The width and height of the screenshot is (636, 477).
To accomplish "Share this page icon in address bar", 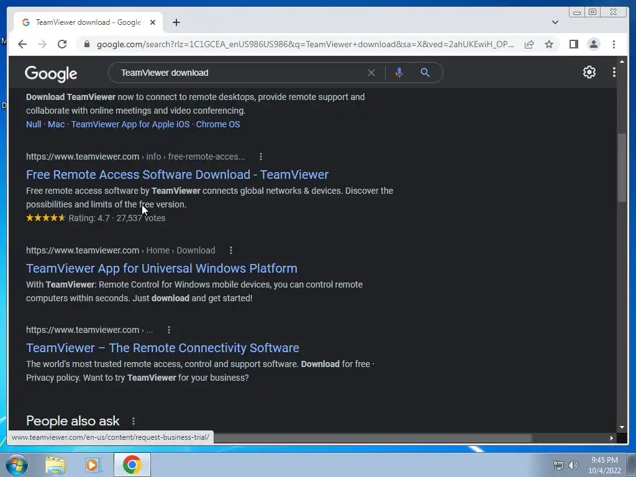I will 529,44.
